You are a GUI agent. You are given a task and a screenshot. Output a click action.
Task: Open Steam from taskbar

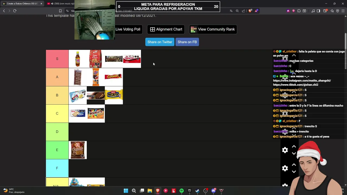[197, 191]
